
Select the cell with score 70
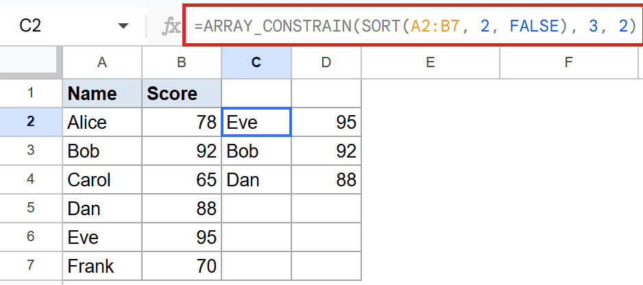(x=182, y=266)
